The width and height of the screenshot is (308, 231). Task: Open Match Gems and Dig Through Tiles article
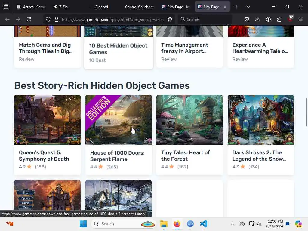[46, 48]
